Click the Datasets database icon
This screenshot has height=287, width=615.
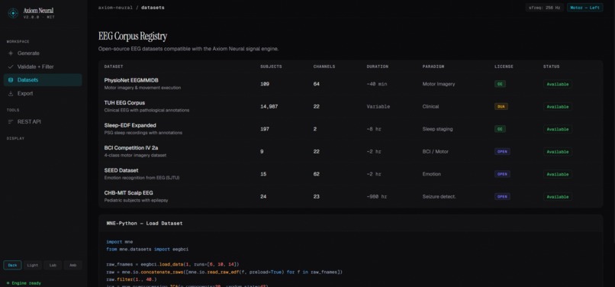[11, 80]
